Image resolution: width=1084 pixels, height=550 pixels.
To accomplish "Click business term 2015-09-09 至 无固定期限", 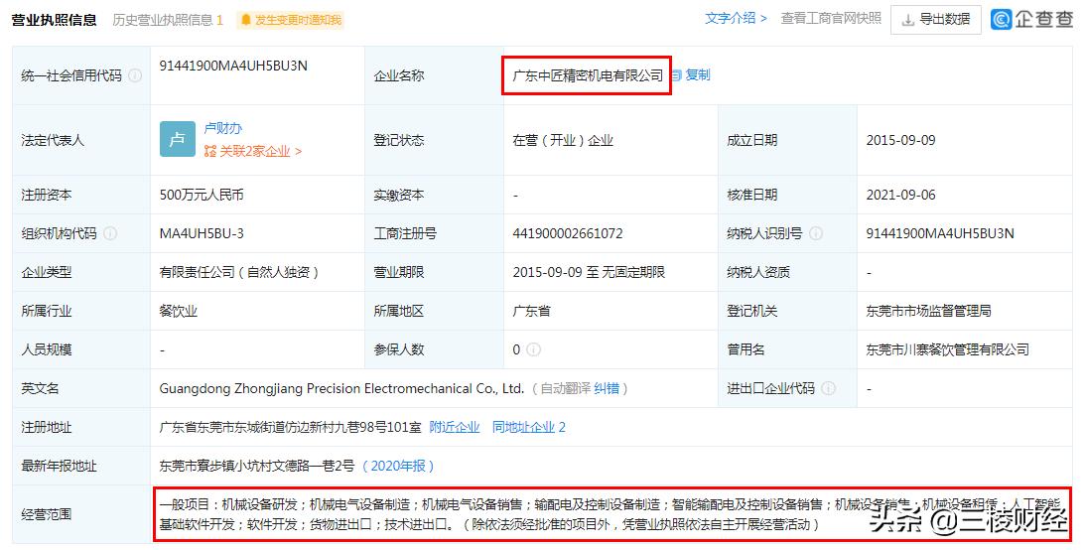I will pyautogui.click(x=589, y=273).
